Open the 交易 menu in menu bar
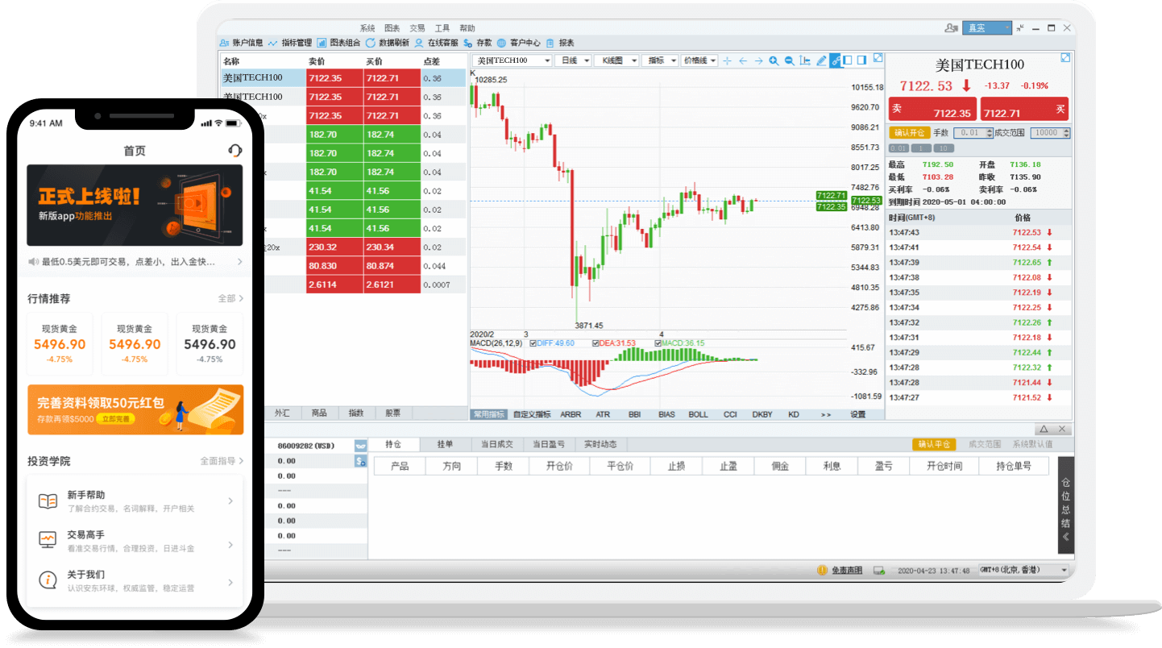Screen dimensions: 1162x648 417,27
